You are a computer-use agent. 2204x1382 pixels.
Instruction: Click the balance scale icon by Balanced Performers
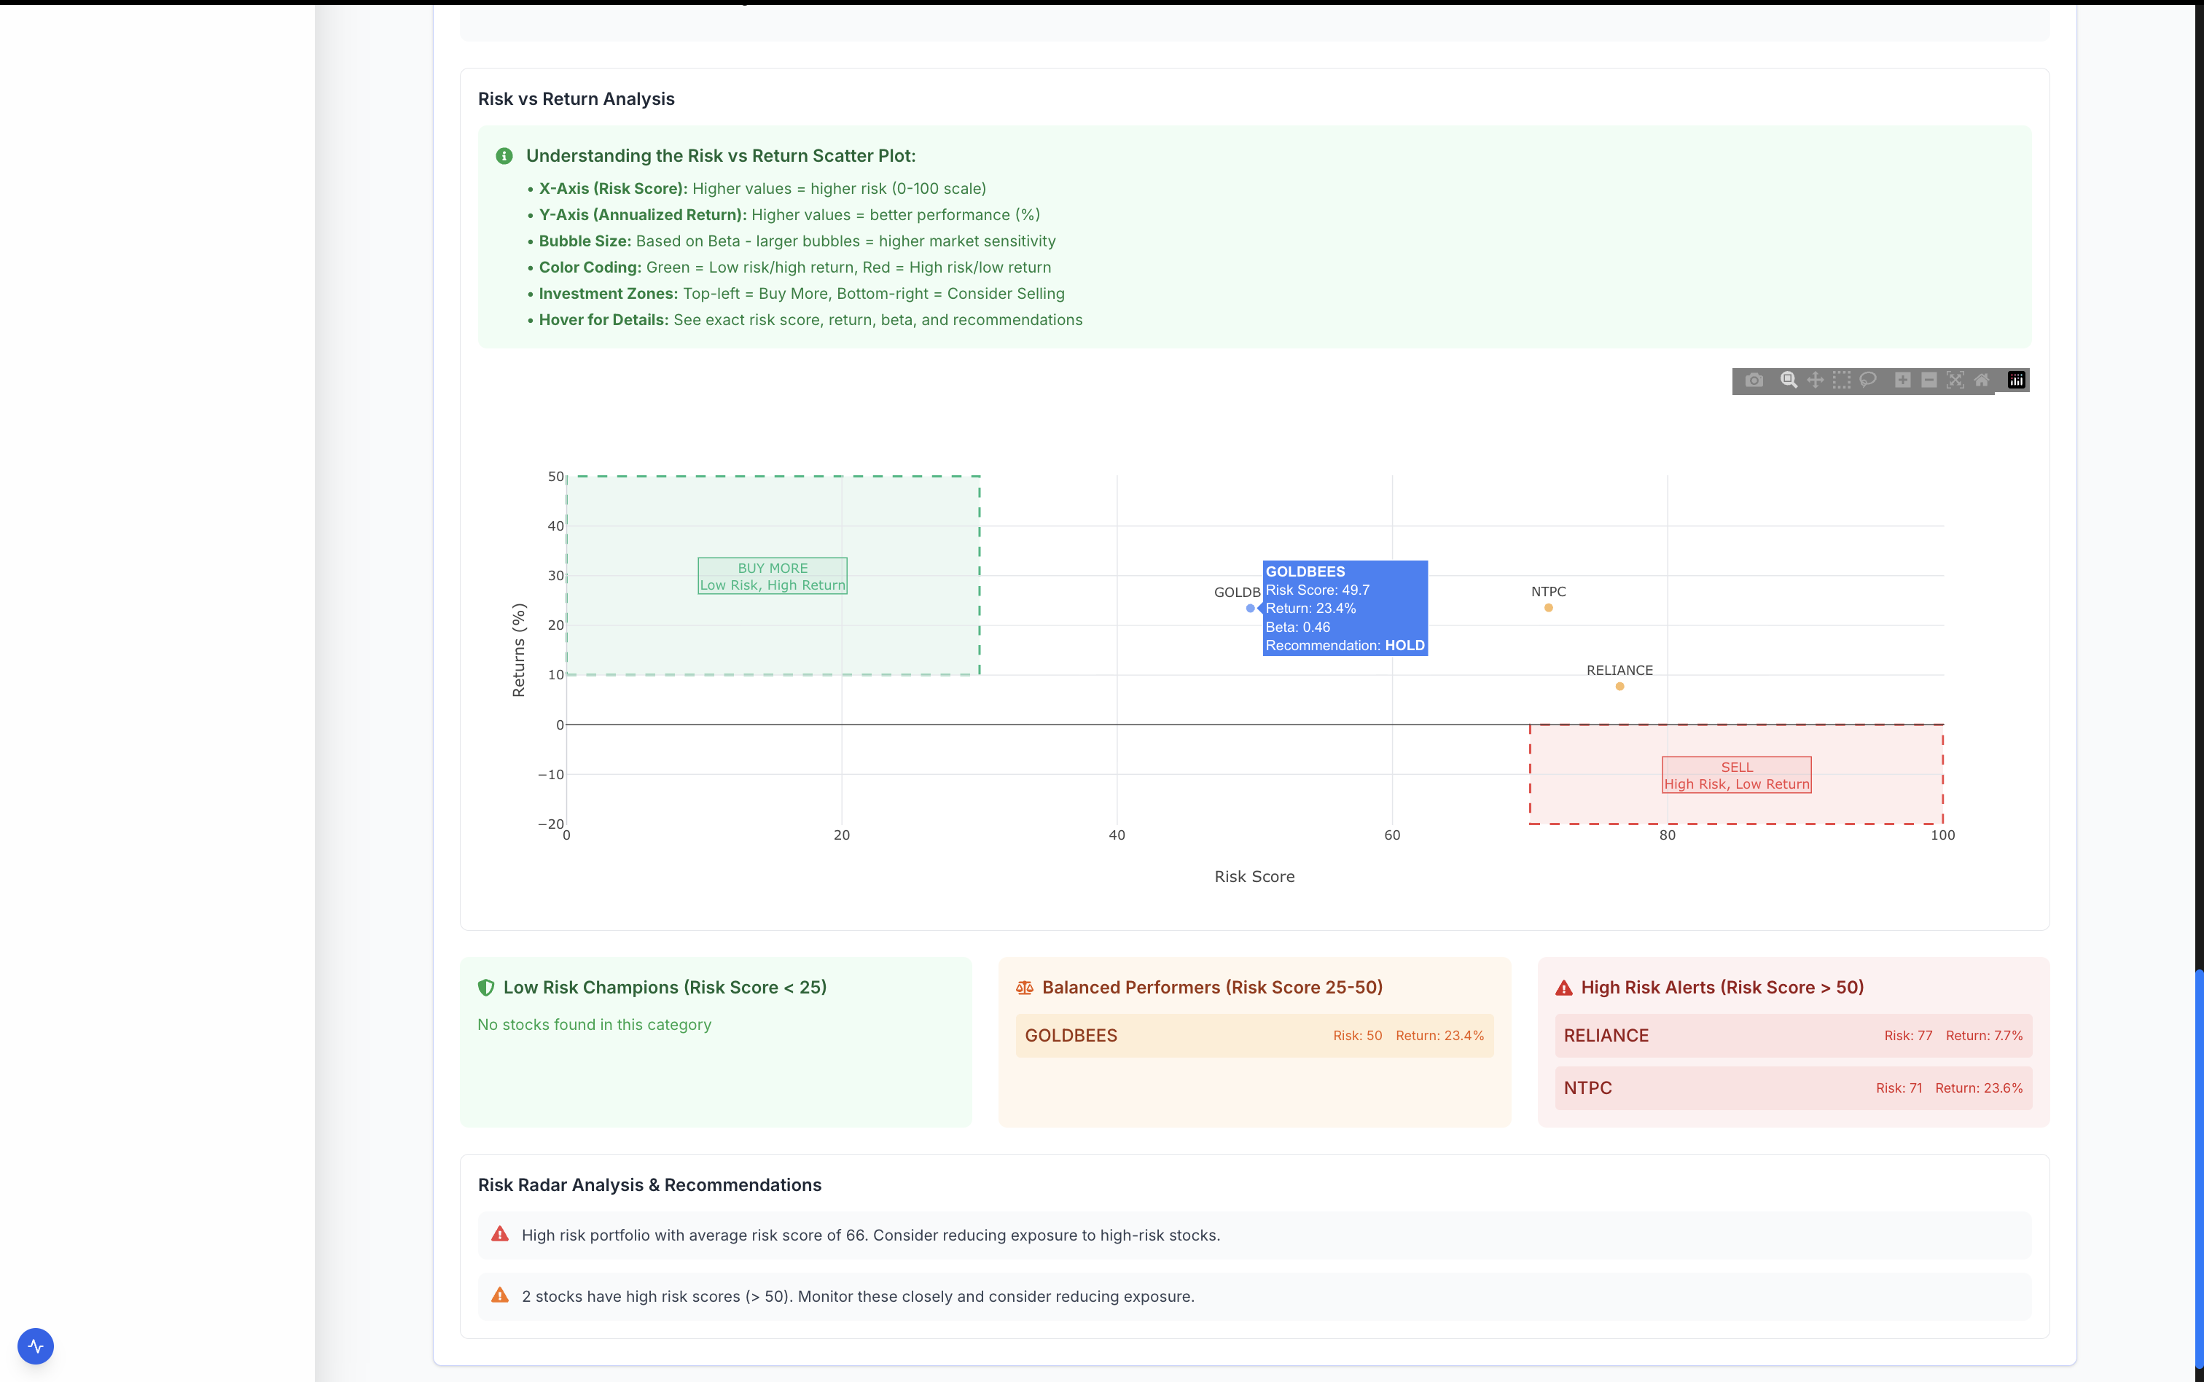coord(1024,987)
